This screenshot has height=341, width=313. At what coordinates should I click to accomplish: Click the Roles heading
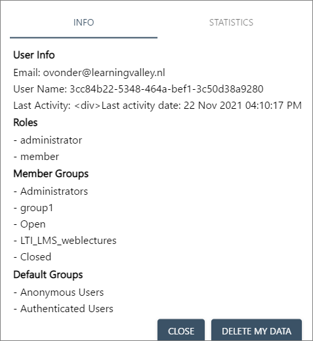(x=26, y=123)
